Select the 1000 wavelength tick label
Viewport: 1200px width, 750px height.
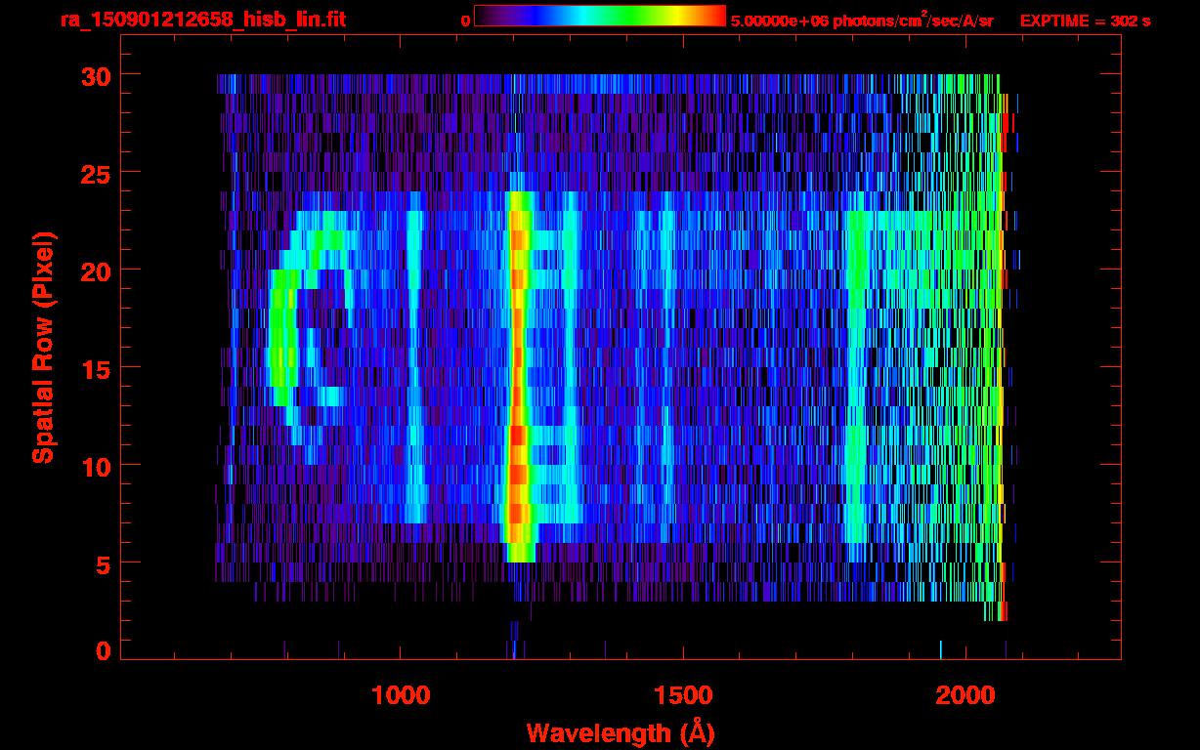[x=401, y=695]
